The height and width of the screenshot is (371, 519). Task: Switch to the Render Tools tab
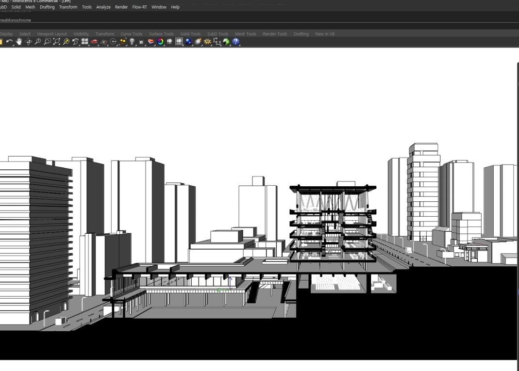coord(275,34)
